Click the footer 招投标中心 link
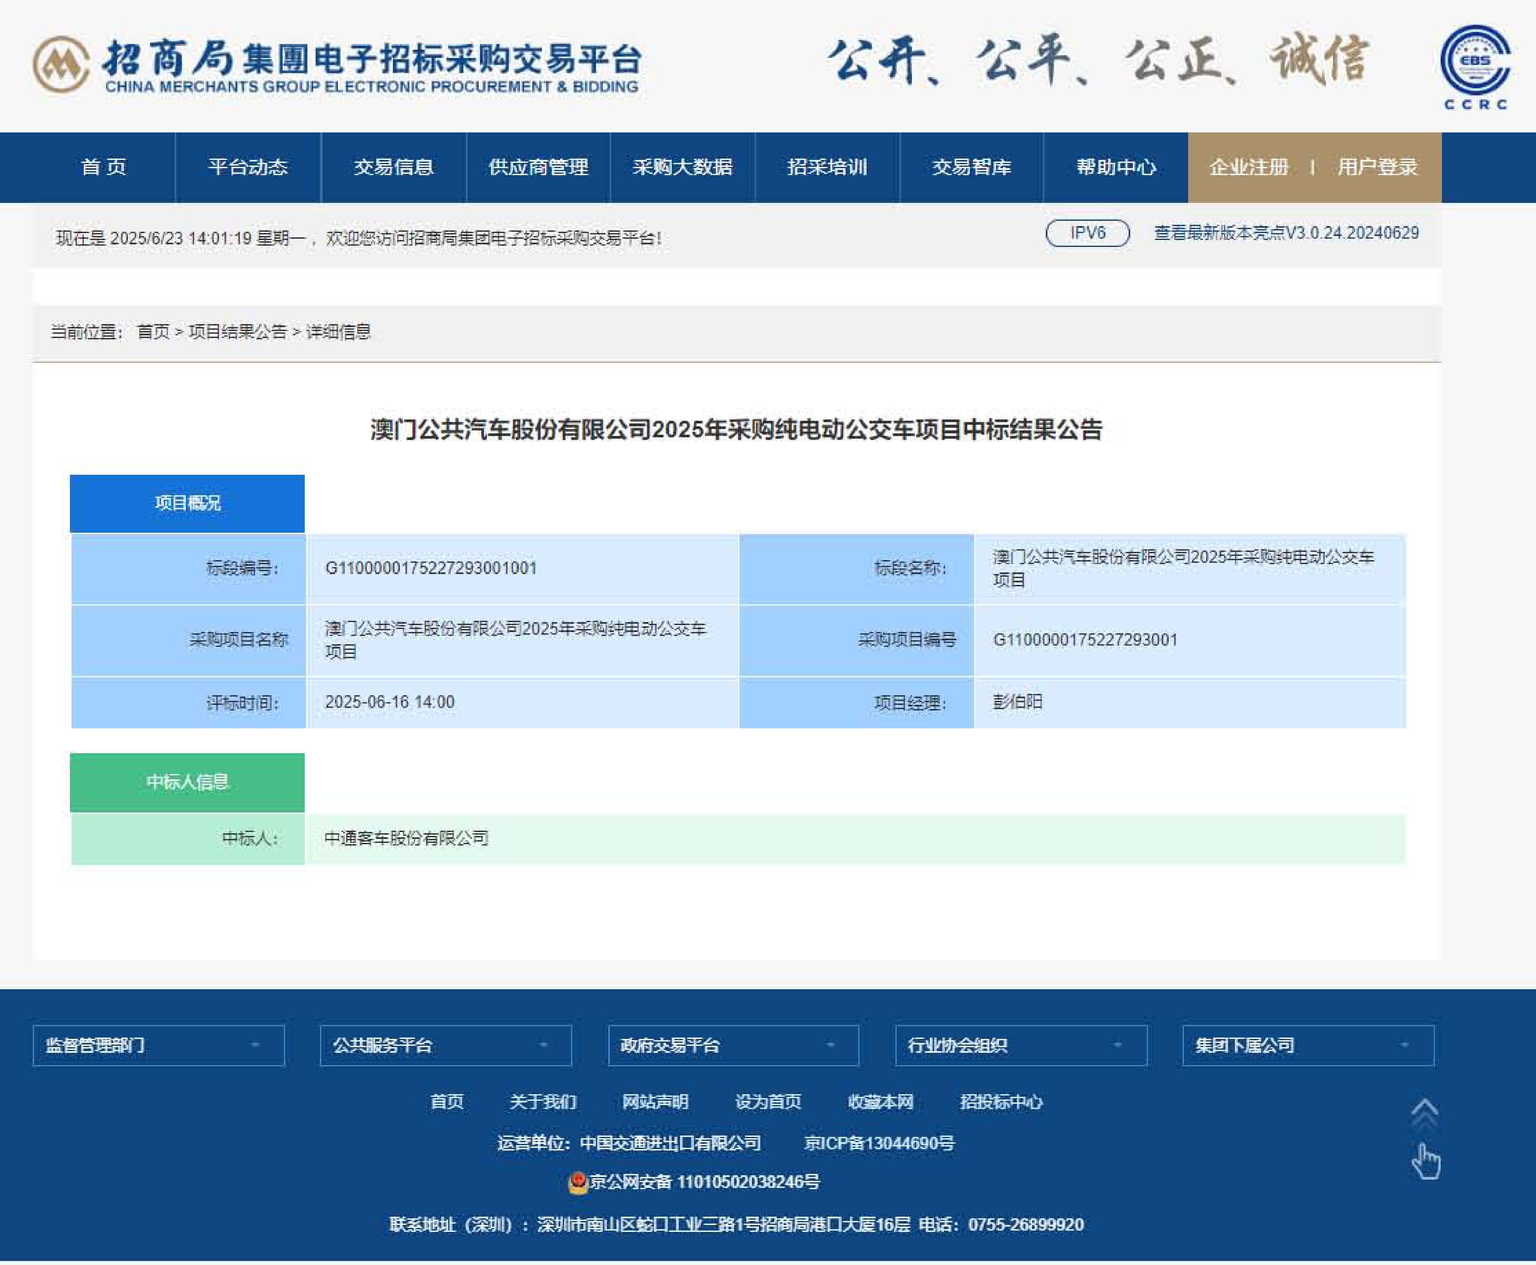Image resolution: width=1536 pixels, height=1265 pixels. (x=1001, y=1102)
